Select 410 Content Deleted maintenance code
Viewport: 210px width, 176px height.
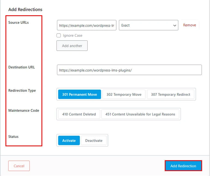coord(79,114)
